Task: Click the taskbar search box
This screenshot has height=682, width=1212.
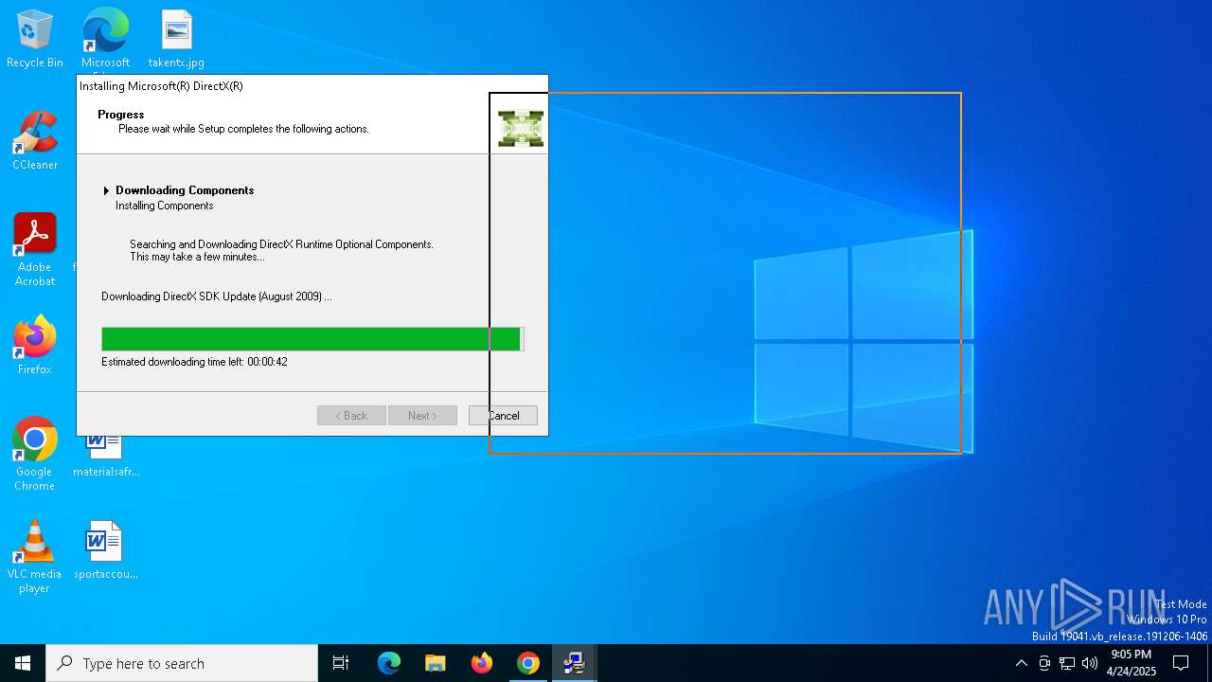Action: tap(182, 663)
